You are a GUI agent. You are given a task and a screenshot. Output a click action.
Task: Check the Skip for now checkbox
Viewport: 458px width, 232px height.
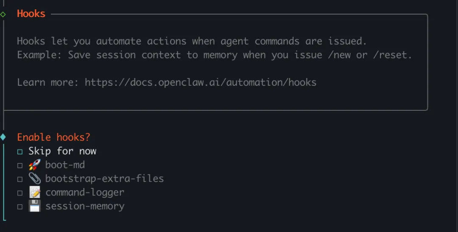20,151
